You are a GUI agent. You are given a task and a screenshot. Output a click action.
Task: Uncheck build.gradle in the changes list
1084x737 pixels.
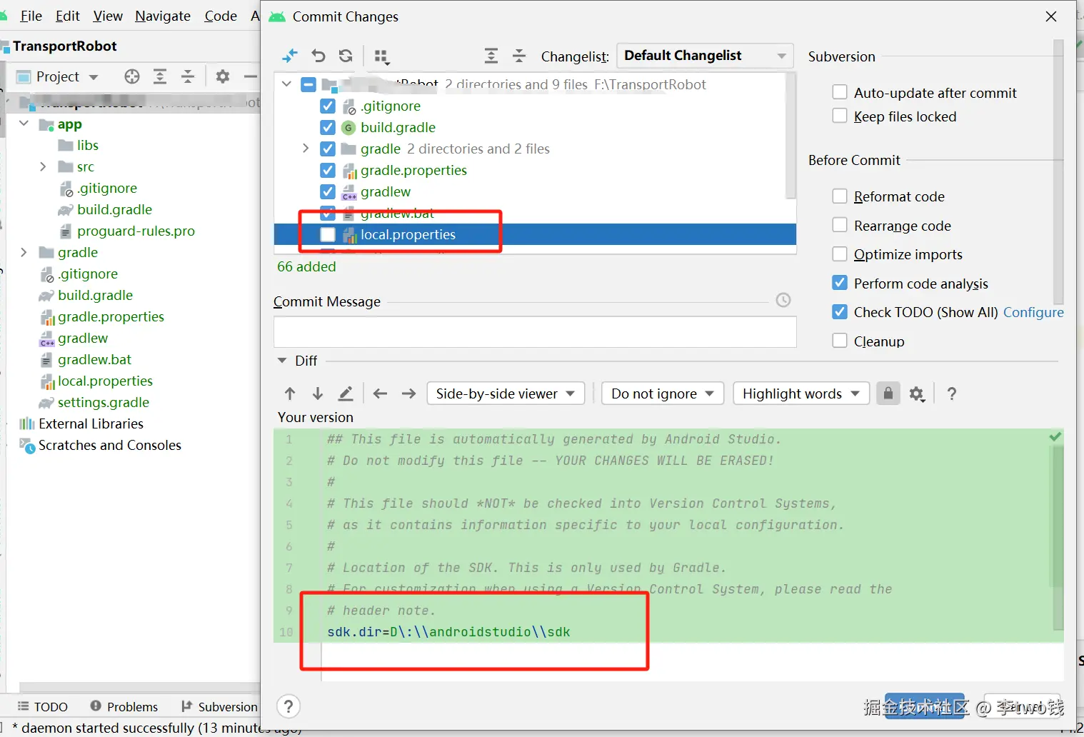click(x=328, y=127)
